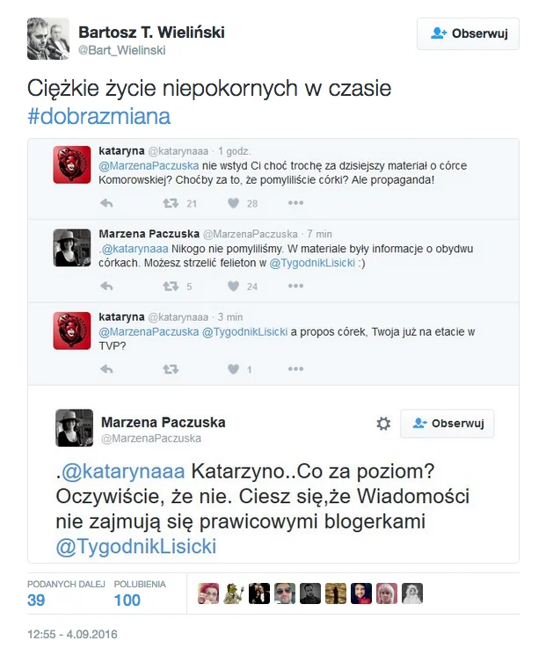Retweet the tweet with 5 retweets
The image size is (553, 648).
tap(171, 286)
